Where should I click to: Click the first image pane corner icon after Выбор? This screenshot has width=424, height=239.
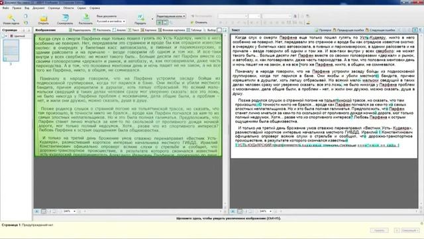tap(219, 30)
